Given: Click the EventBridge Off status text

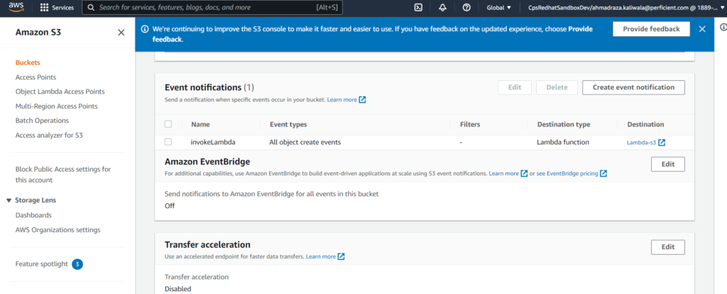Looking at the screenshot, I should click(170, 206).
